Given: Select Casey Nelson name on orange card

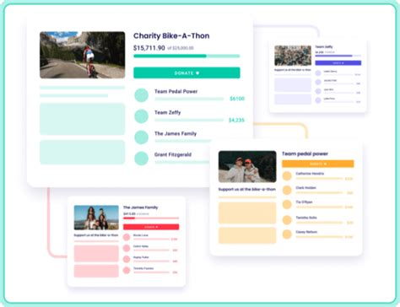Looking at the screenshot, I should tap(306, 232).
